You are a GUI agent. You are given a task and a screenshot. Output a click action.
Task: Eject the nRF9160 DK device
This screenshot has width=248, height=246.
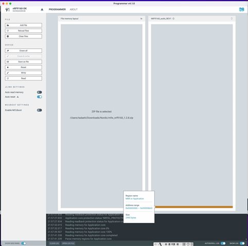pyautogui.click(x=42, y=10)
